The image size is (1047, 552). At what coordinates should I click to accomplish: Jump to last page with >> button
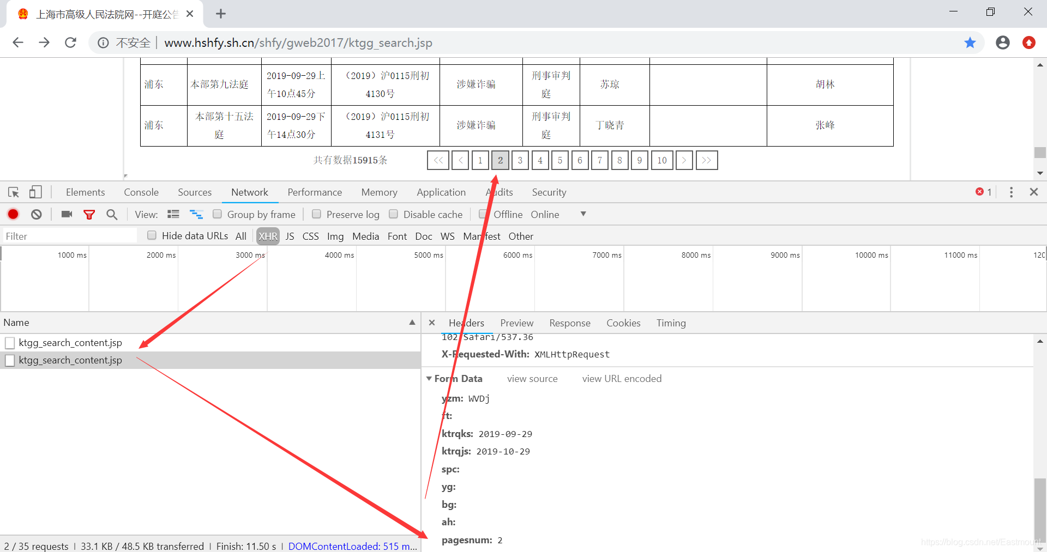707,160
